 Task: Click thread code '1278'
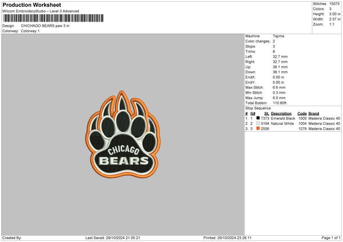pos(302,129)
